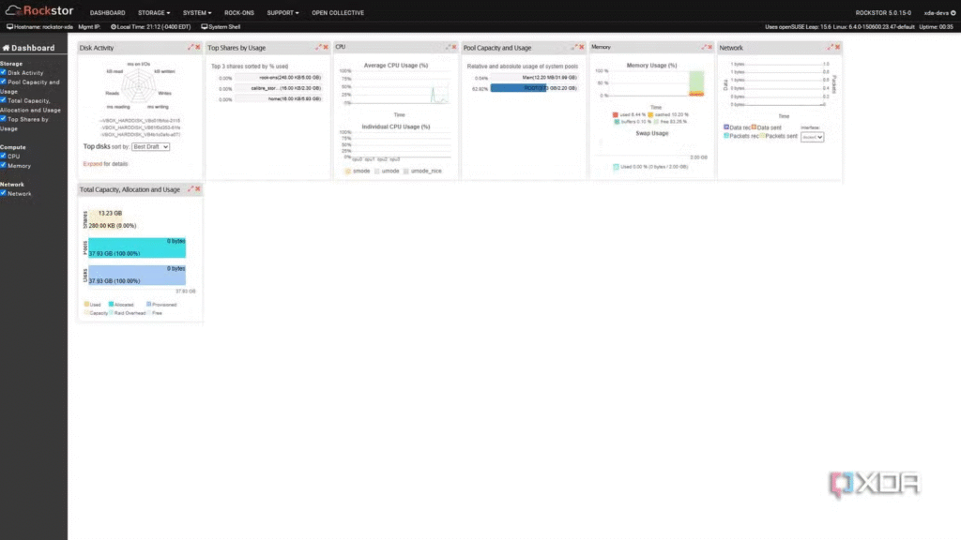Expand the Top Shares by Usage widget
Viewport: 961px width, 540px height.
(x=317, y=47)
